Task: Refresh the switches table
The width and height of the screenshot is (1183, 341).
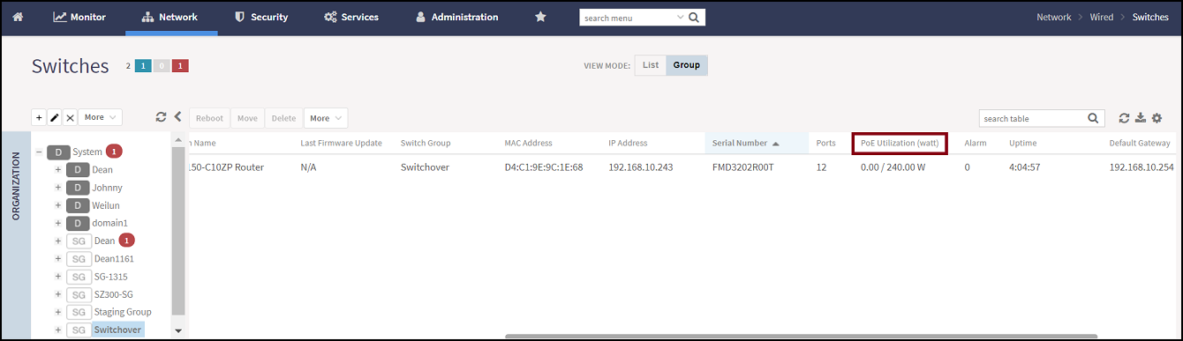Action: tap(1124, 118)
